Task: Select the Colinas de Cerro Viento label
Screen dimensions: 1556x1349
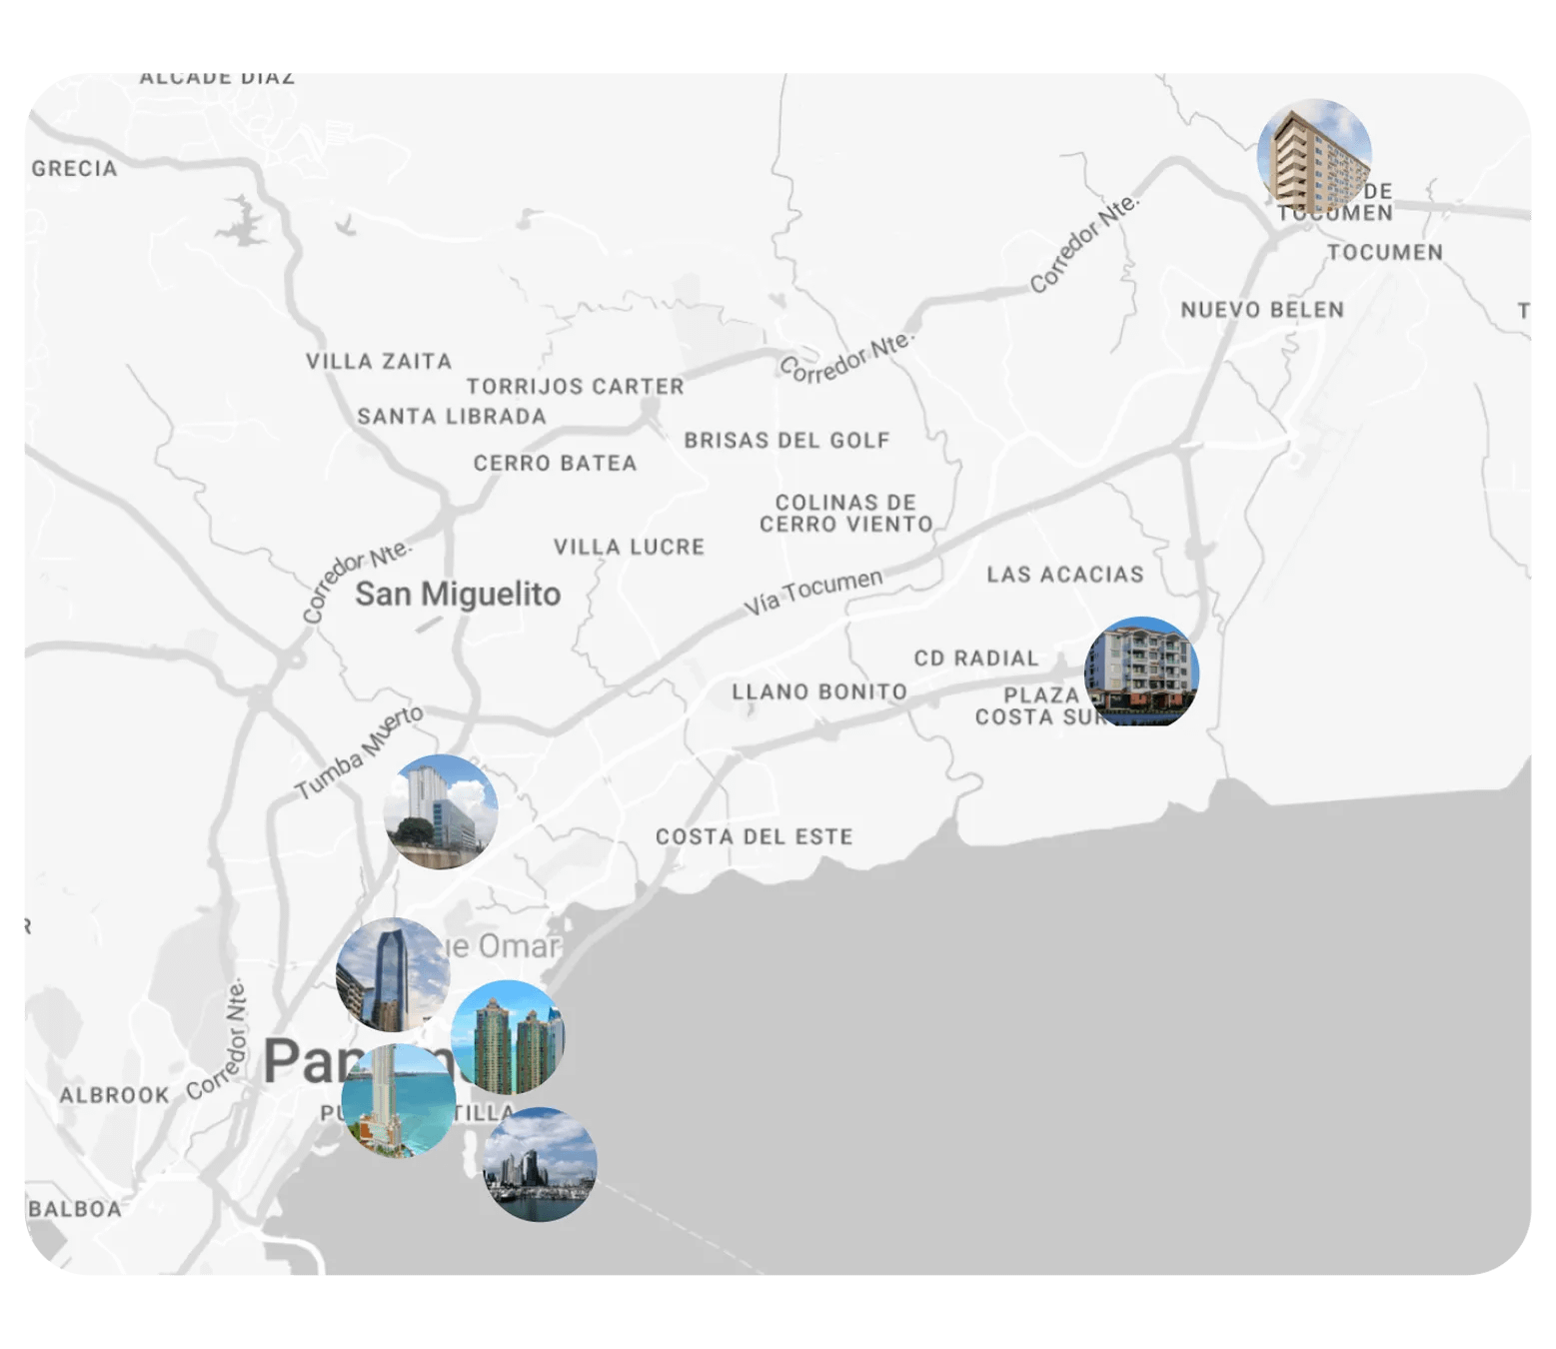Action: [845, 514]
